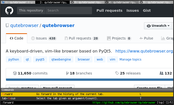Click the Manage topics link
174x105 pixels.
click(x=130, y=59)
